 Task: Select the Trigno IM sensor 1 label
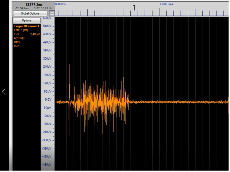point(27,26)
